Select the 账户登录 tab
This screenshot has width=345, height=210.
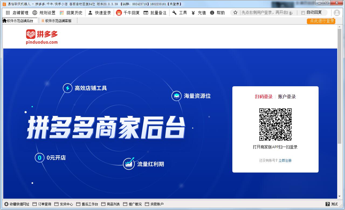[287, 97]
